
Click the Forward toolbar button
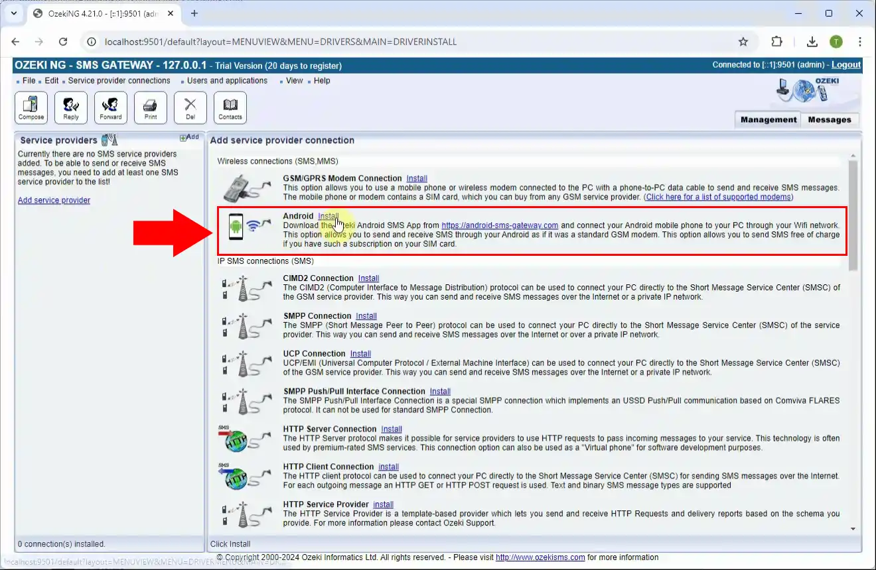pos(111,108)
